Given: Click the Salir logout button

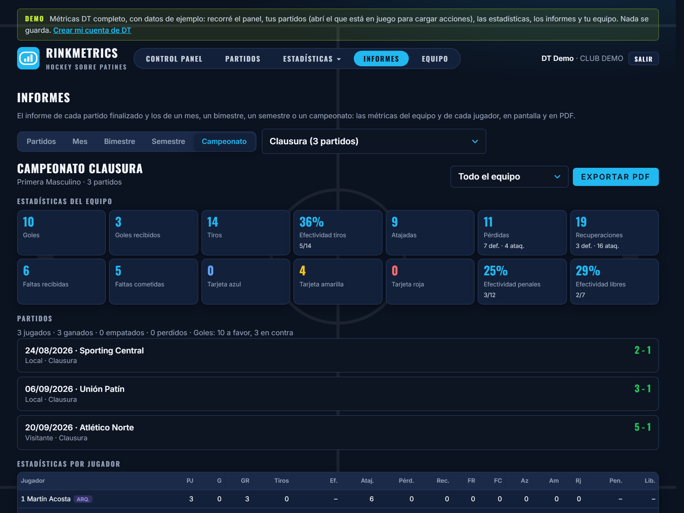Looking at the screenshot, I should pyautogui.click(x=643, y=59).
